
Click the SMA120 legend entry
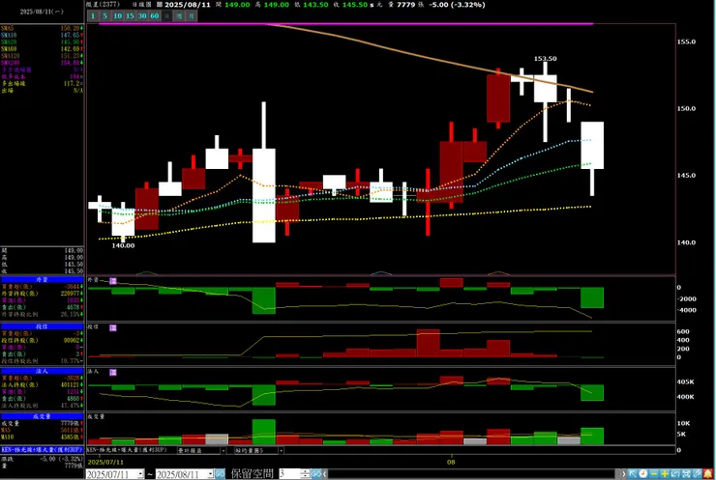pyautogui.click(x=42, y=56)
